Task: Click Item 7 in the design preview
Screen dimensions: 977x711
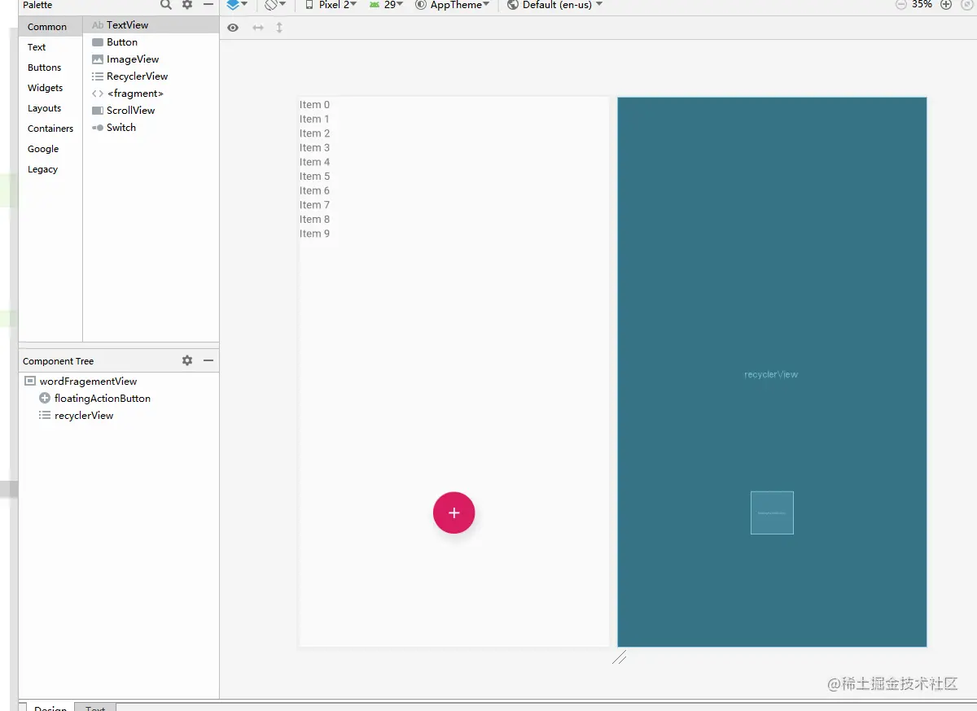Action: 314,205
